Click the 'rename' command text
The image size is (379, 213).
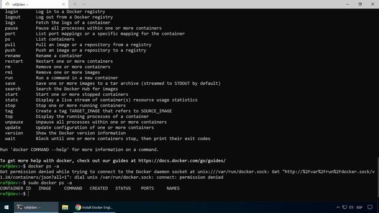13,56
